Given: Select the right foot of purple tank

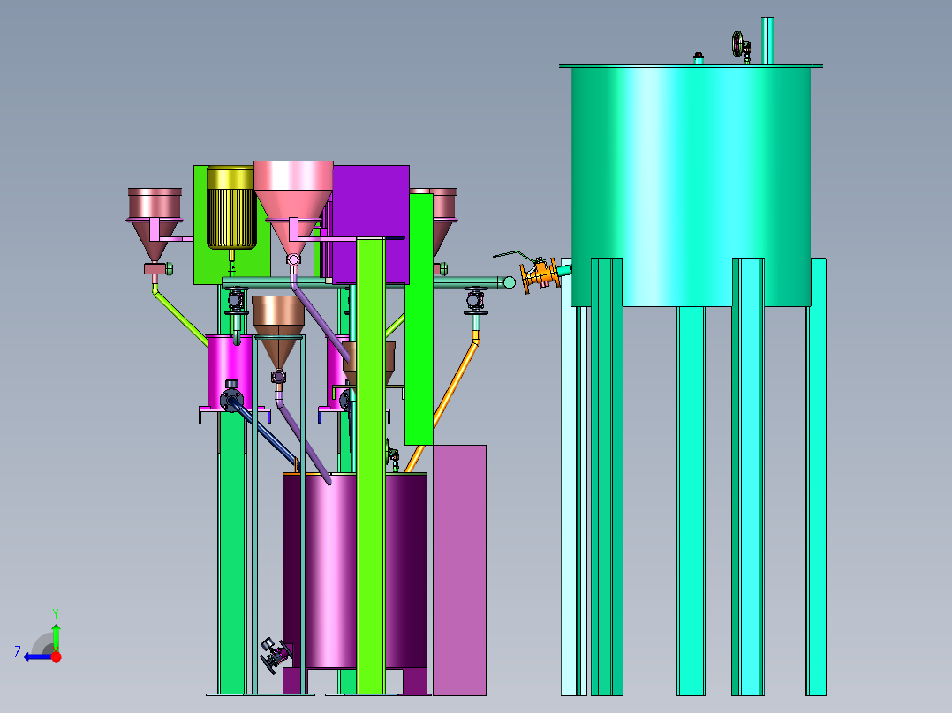Looking at the screenshot, I should pyautogui.click(x=415, y=681).
